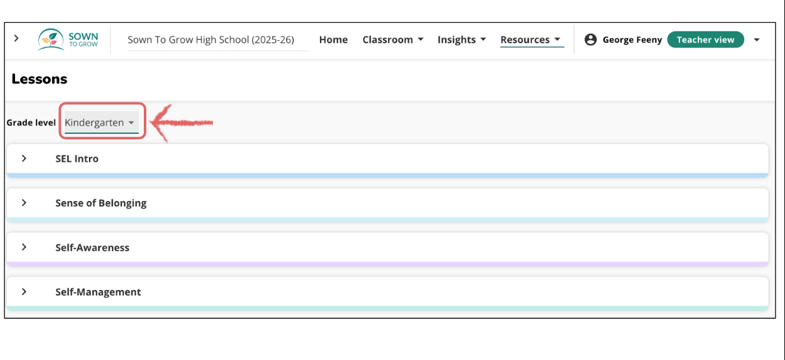
Task: Open the Resources menu
Action: tap(531, 40)
